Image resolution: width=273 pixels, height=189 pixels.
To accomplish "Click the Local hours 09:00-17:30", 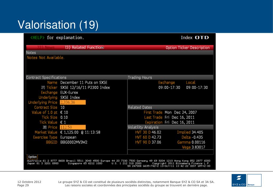I will coord(197,88).
